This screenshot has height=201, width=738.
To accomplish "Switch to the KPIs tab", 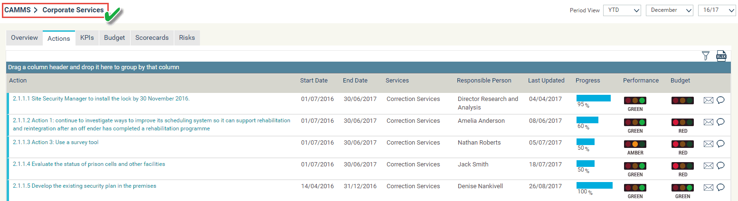I will [x=87, y=38].
